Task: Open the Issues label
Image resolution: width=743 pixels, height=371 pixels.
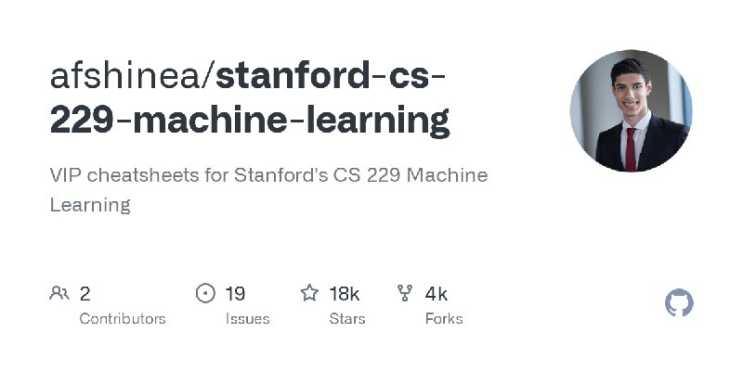Action: tap(248, 319)
